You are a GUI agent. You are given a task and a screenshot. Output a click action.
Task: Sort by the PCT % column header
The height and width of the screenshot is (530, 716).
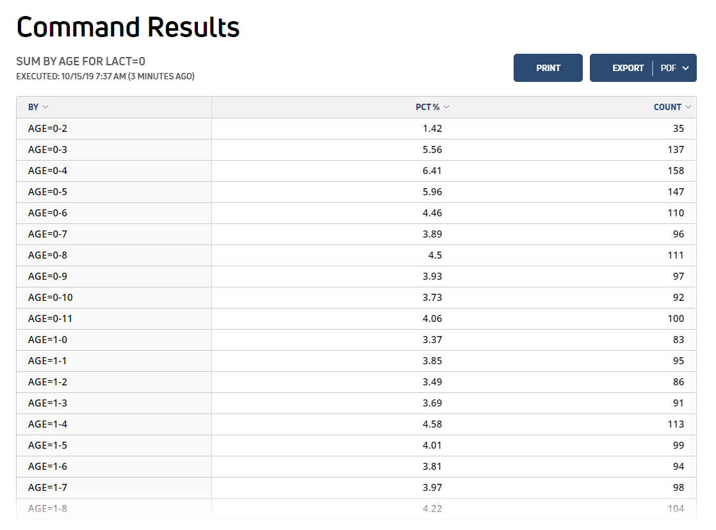coord(427,107)
